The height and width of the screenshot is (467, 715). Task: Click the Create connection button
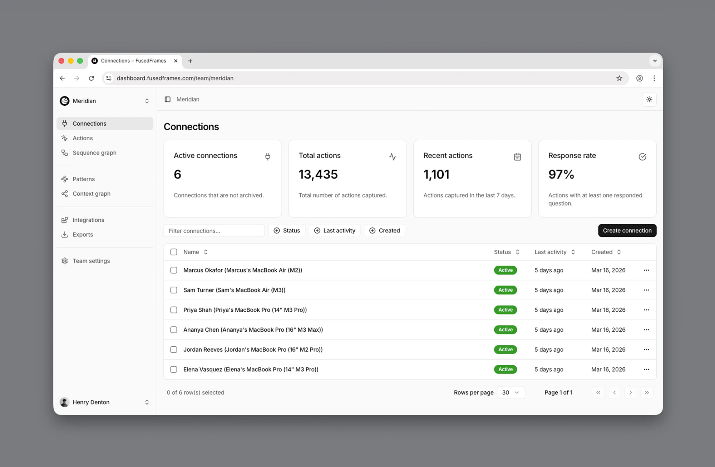coord(627,231)
